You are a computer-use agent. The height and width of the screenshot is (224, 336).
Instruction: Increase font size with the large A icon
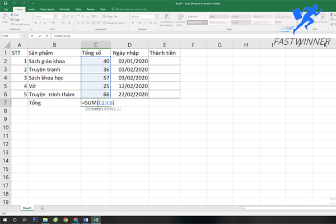pyautogui.click(x=68, y=16)
